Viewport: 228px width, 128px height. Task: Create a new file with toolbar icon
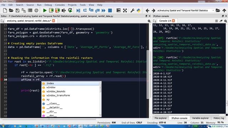pos(5,10)
